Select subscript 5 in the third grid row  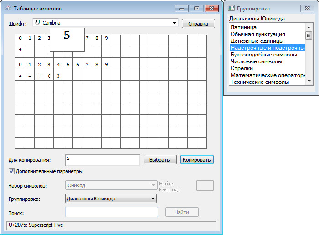click(68, 63)
